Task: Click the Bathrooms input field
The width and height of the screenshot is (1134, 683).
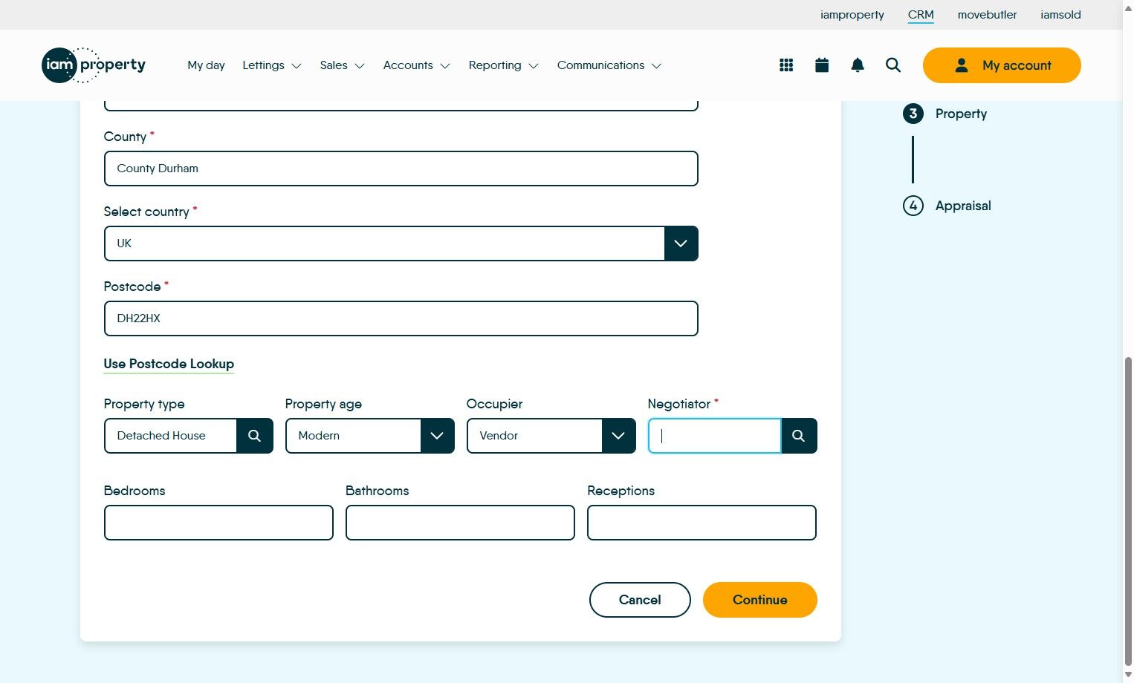Action: [x=460, y=523]
